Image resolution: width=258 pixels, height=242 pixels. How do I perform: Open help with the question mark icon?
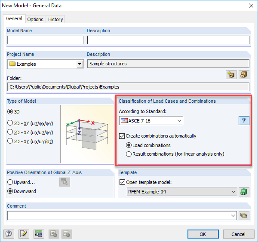pyautogui.click(x=9, y=234)
